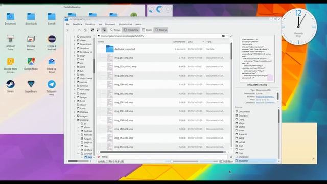327x184 pixels.
Task: Go to the Home folder icon
Action: tap(85, 30)
